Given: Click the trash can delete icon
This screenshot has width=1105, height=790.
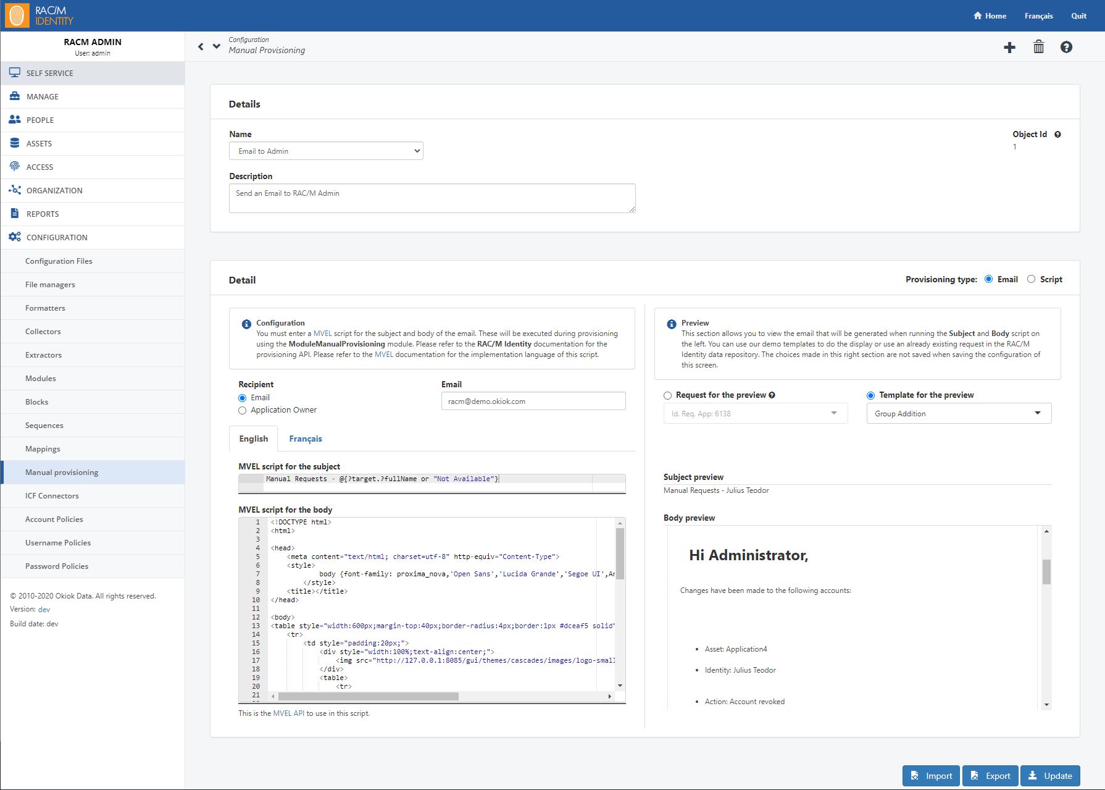Looking at the screenshot, I should point(1038,47).
